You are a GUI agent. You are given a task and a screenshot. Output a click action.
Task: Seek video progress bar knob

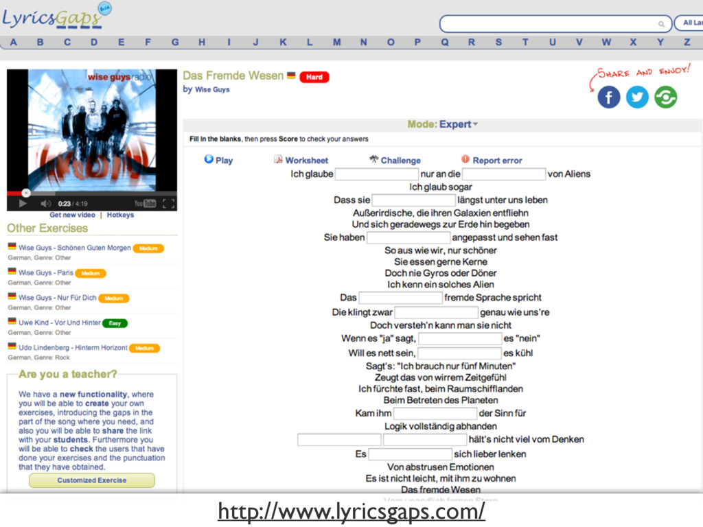pos(26,193)
